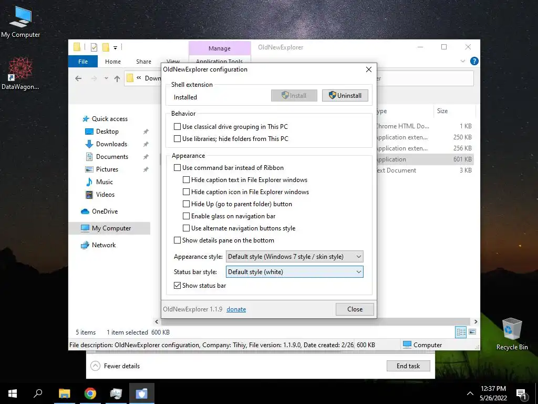Close OldNewExplorer configuration dialog with X
The width and height of the screenshot is (538, 404).
pos(369,69)
